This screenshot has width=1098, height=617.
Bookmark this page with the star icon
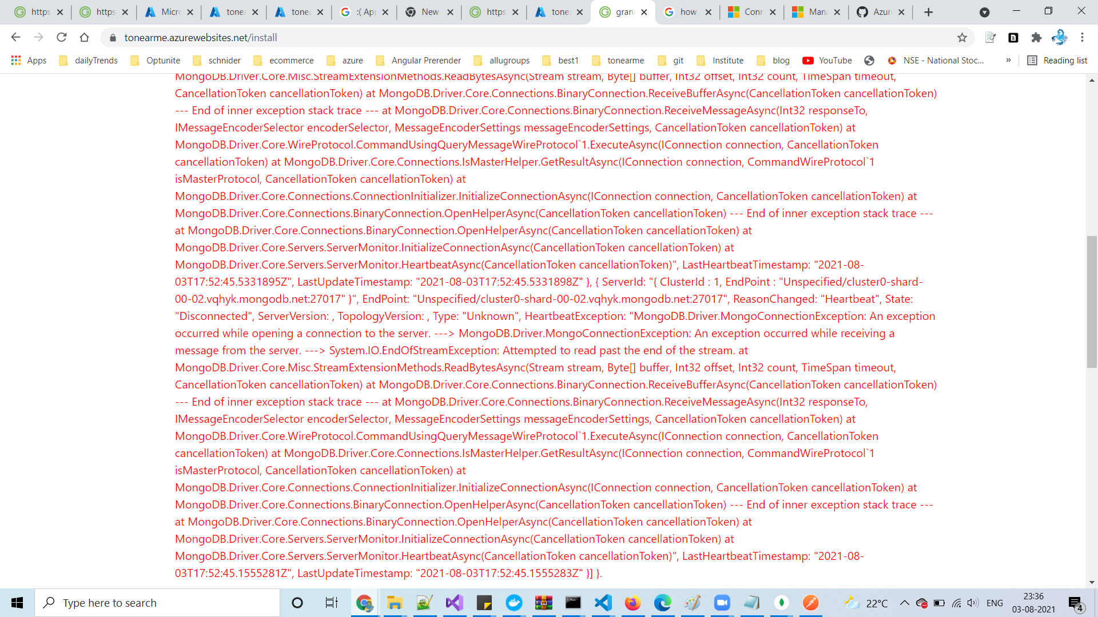click(962, 37)
